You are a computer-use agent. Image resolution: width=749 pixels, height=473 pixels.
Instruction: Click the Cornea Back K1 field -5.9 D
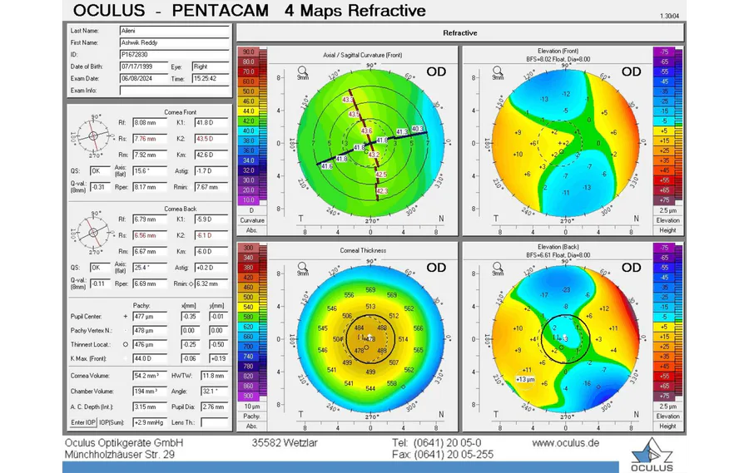coord(211,219)
